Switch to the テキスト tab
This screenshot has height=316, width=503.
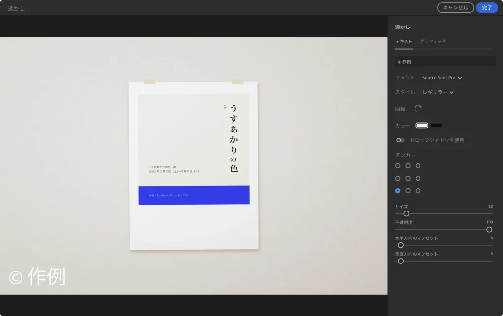pyautogui.click(x=404, y=41)
